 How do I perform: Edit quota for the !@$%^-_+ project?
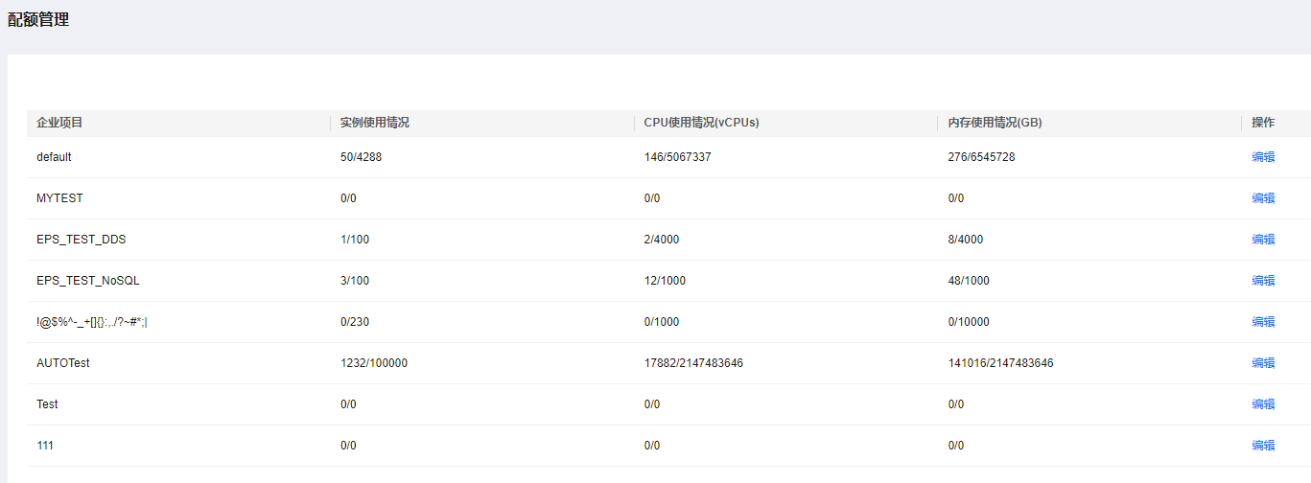1263,322
